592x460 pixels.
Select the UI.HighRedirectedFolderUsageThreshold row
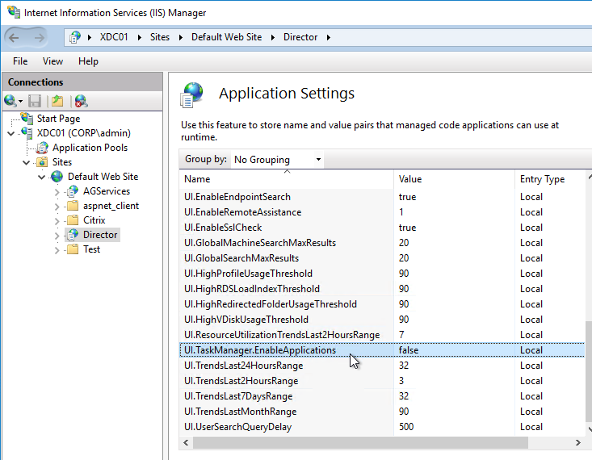pos(382,304)
